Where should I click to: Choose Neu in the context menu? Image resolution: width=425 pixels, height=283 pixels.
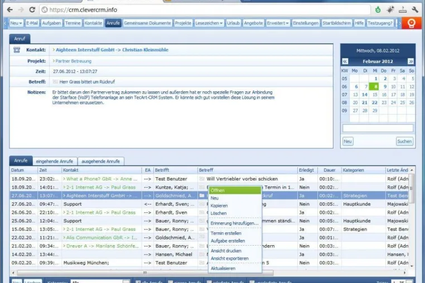235,198
